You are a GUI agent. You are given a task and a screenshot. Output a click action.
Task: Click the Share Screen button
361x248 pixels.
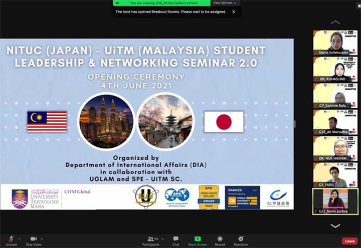pos(198,241)
